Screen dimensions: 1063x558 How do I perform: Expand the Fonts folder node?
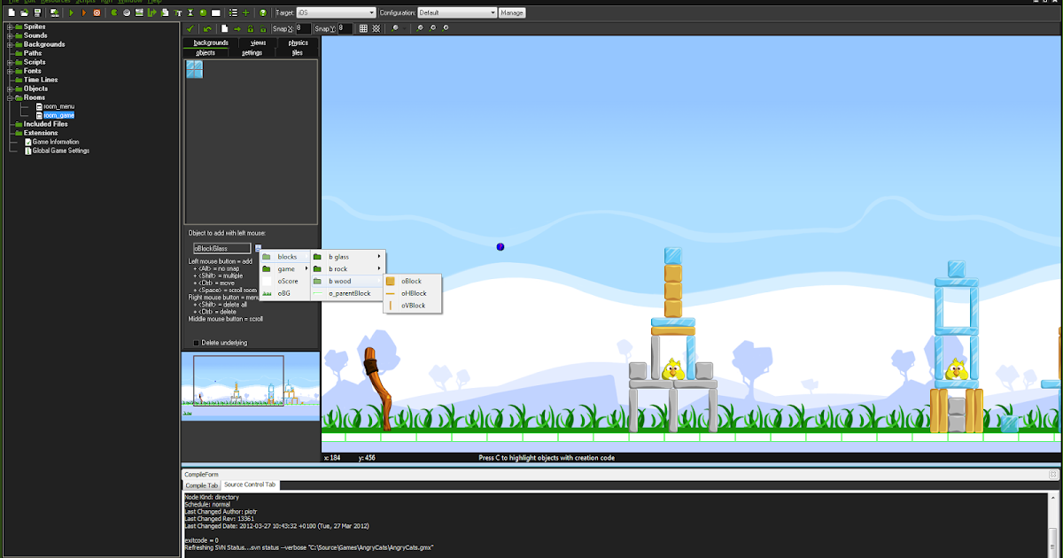(x=10, y=71)
